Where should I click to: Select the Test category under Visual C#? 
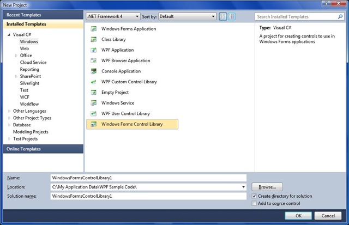[24, 90]
